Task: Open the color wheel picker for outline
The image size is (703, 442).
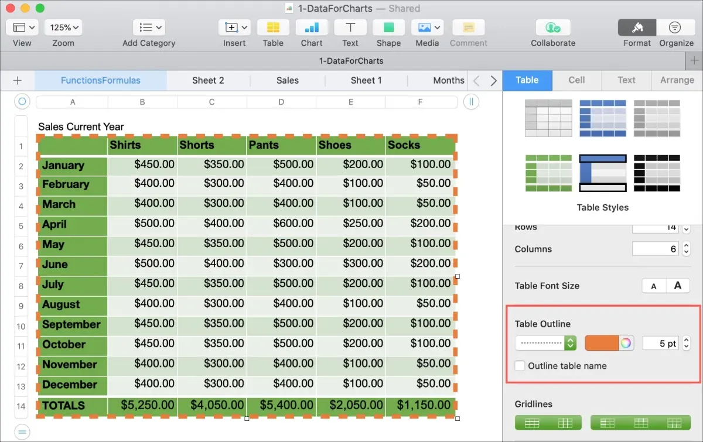Action: 626,343
